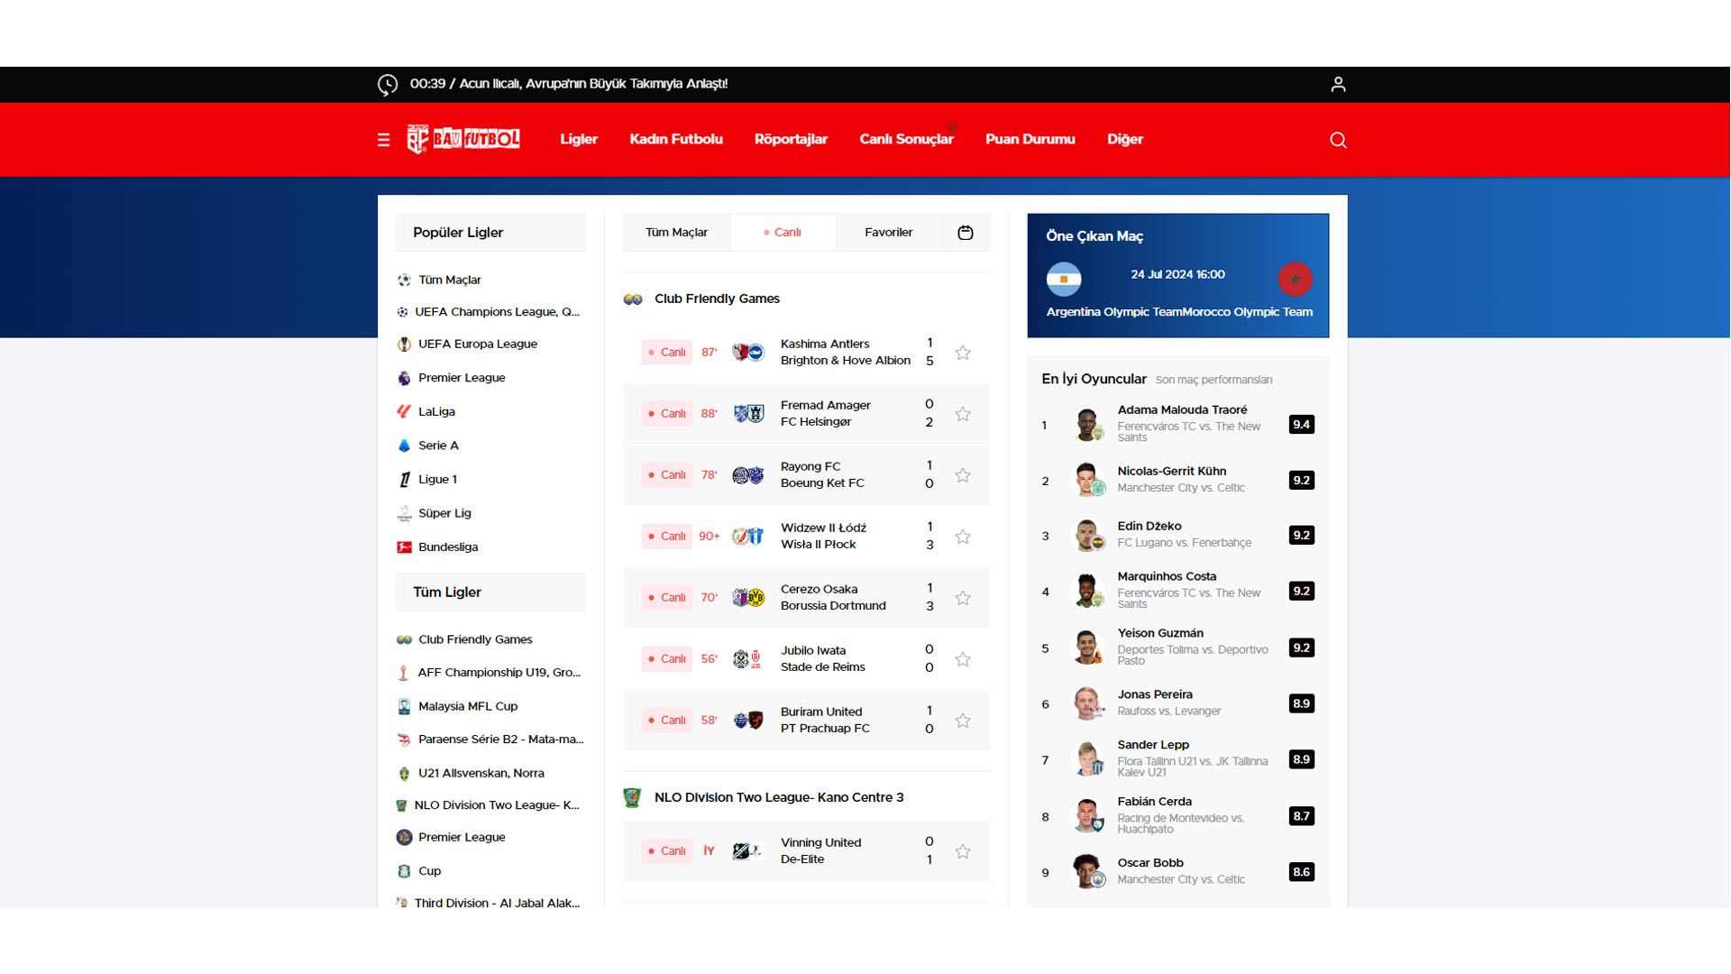1731x974 pixels.
Task: Open the Kadın Futbolu menu
Action: coord(676,139)
